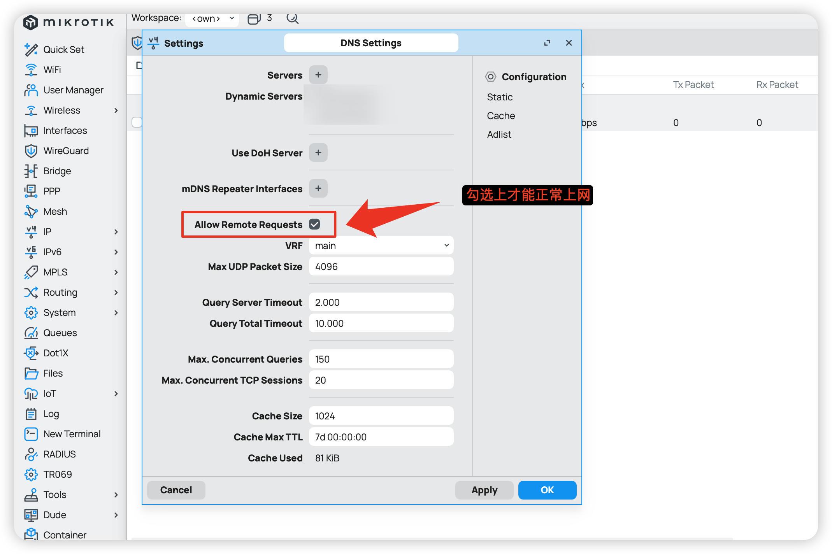Click the MikroTik logo
Viewport: 832px width, 554px height.
tap(68, 22)
